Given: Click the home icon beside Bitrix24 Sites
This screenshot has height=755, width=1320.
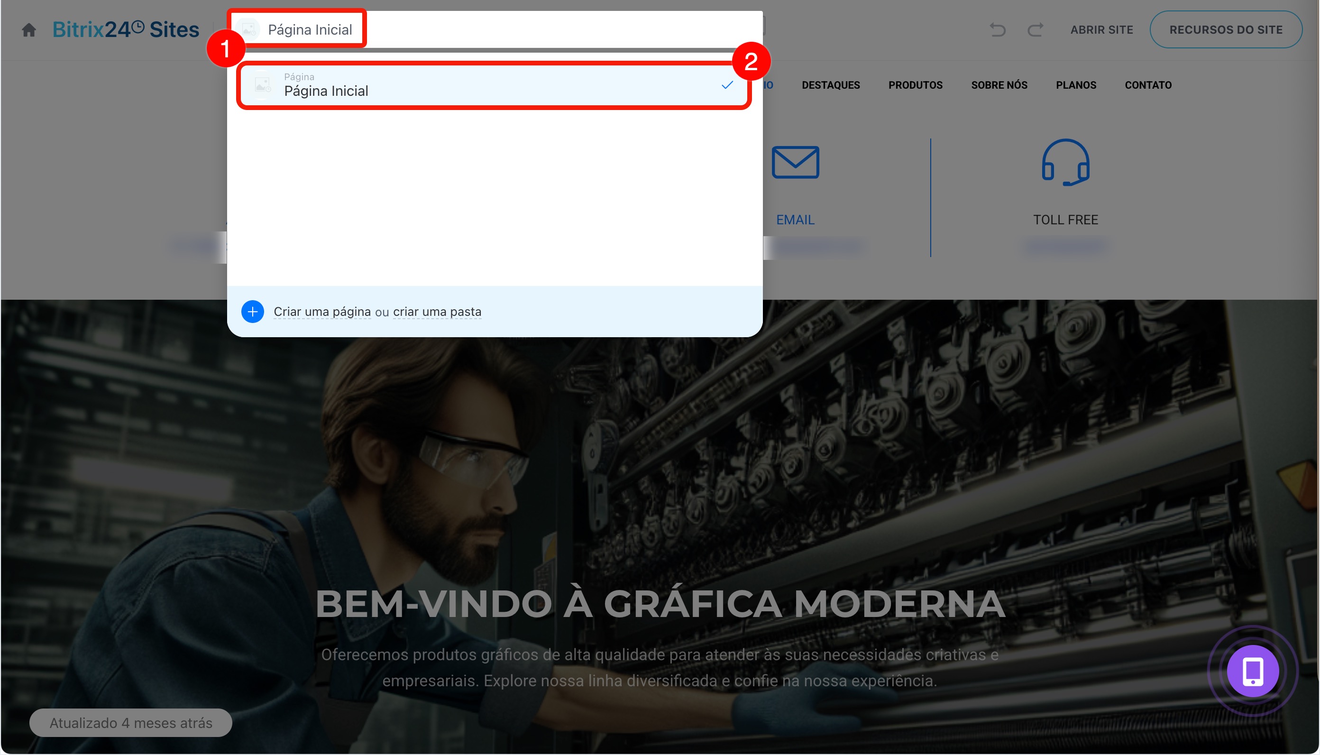Looking at the screenshot, I should point(29,29).
